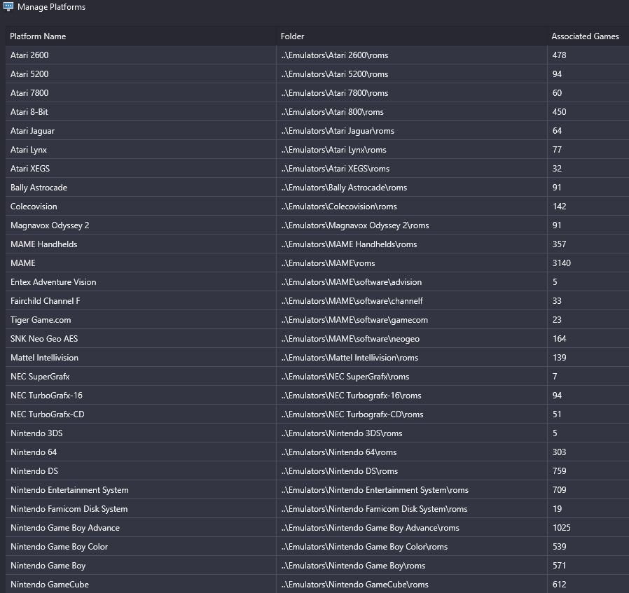Screen dimensions: 629x593
Task: Select the MAME Handhelds platform name
Action: pos(43,244)
